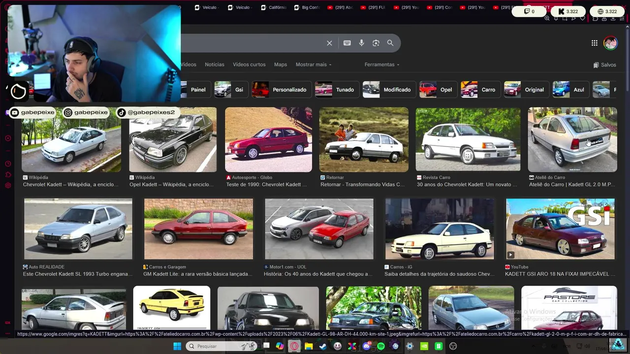The height and width of the screenshot is (354, 630).
Task: Click 'Saiba detalhes da trajetória' caption
Action: point(440,274)
